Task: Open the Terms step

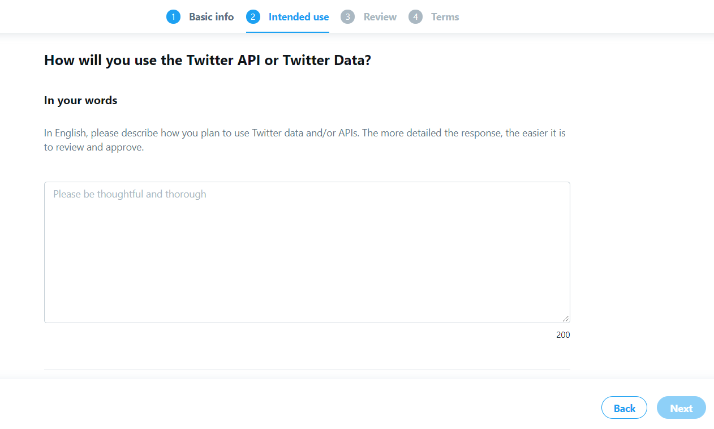Action: coord(444,16)
